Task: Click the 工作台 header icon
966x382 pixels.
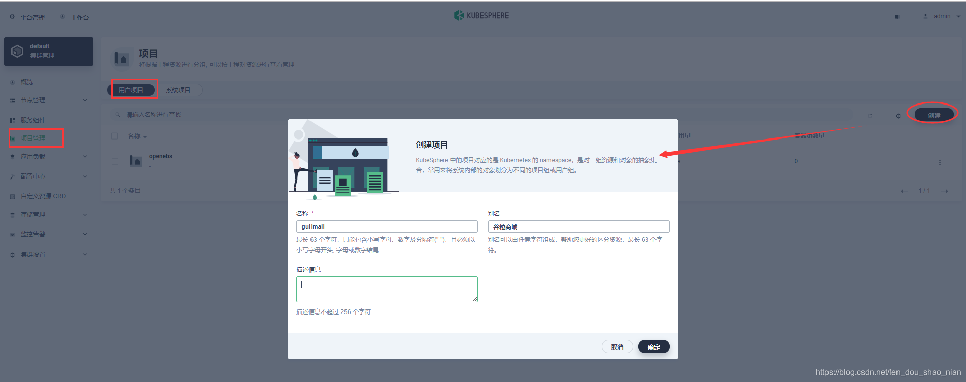Action: click(62, 17)
